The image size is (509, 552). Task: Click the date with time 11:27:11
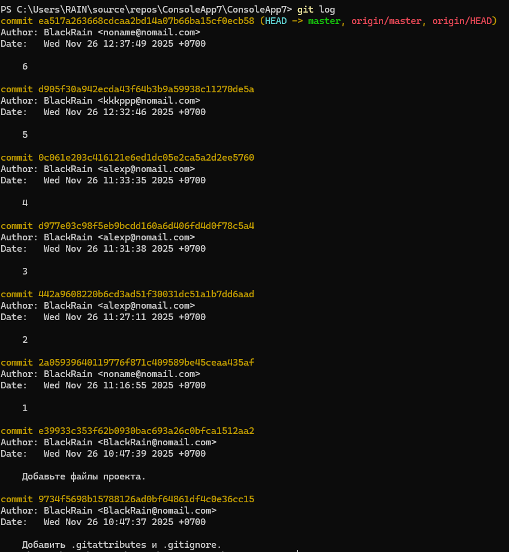tap(125, 317)
